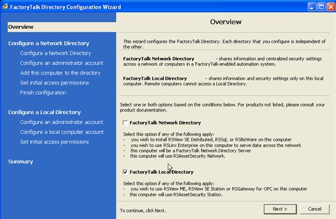This screenshot has height=219, width=336.
Task: Click the 'To continue, click Next.' text
Action: pos(143,211)
